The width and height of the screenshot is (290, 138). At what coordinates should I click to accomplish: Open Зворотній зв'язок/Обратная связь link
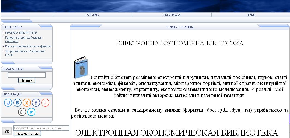25,53
